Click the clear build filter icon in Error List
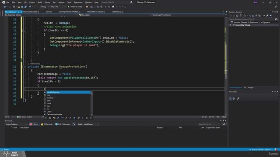 point(74,124)
